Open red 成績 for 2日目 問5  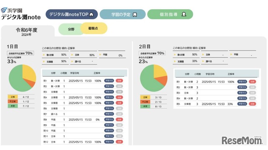(x=253, y=104)
